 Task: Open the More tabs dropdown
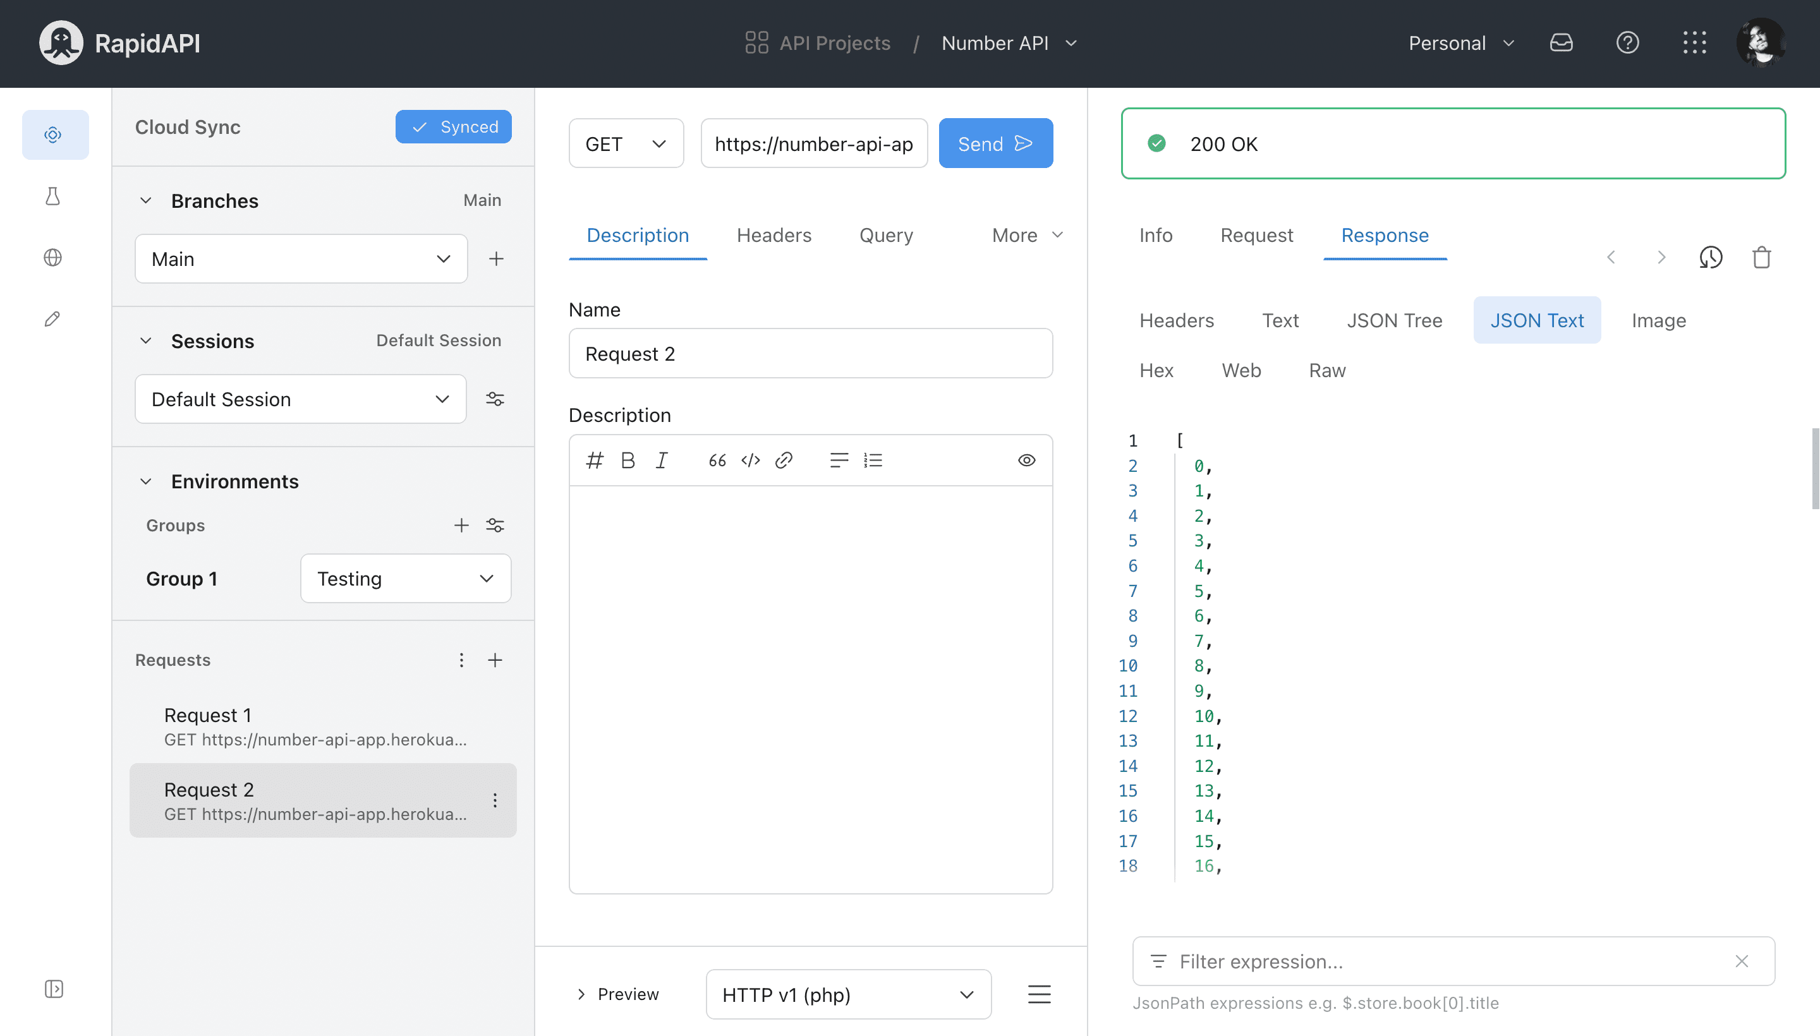tap(1026, 236)
